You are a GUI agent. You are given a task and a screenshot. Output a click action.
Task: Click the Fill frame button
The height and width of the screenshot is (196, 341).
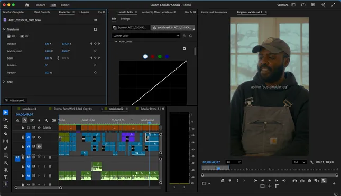[x=11, y=36]
